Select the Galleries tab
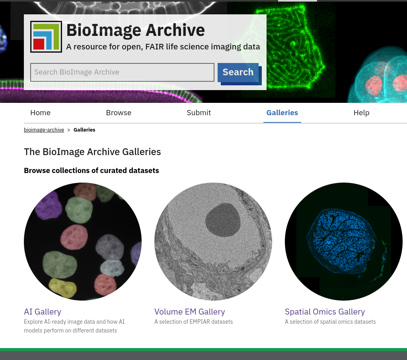Viewport: 407px width, 360px height. 282,113
